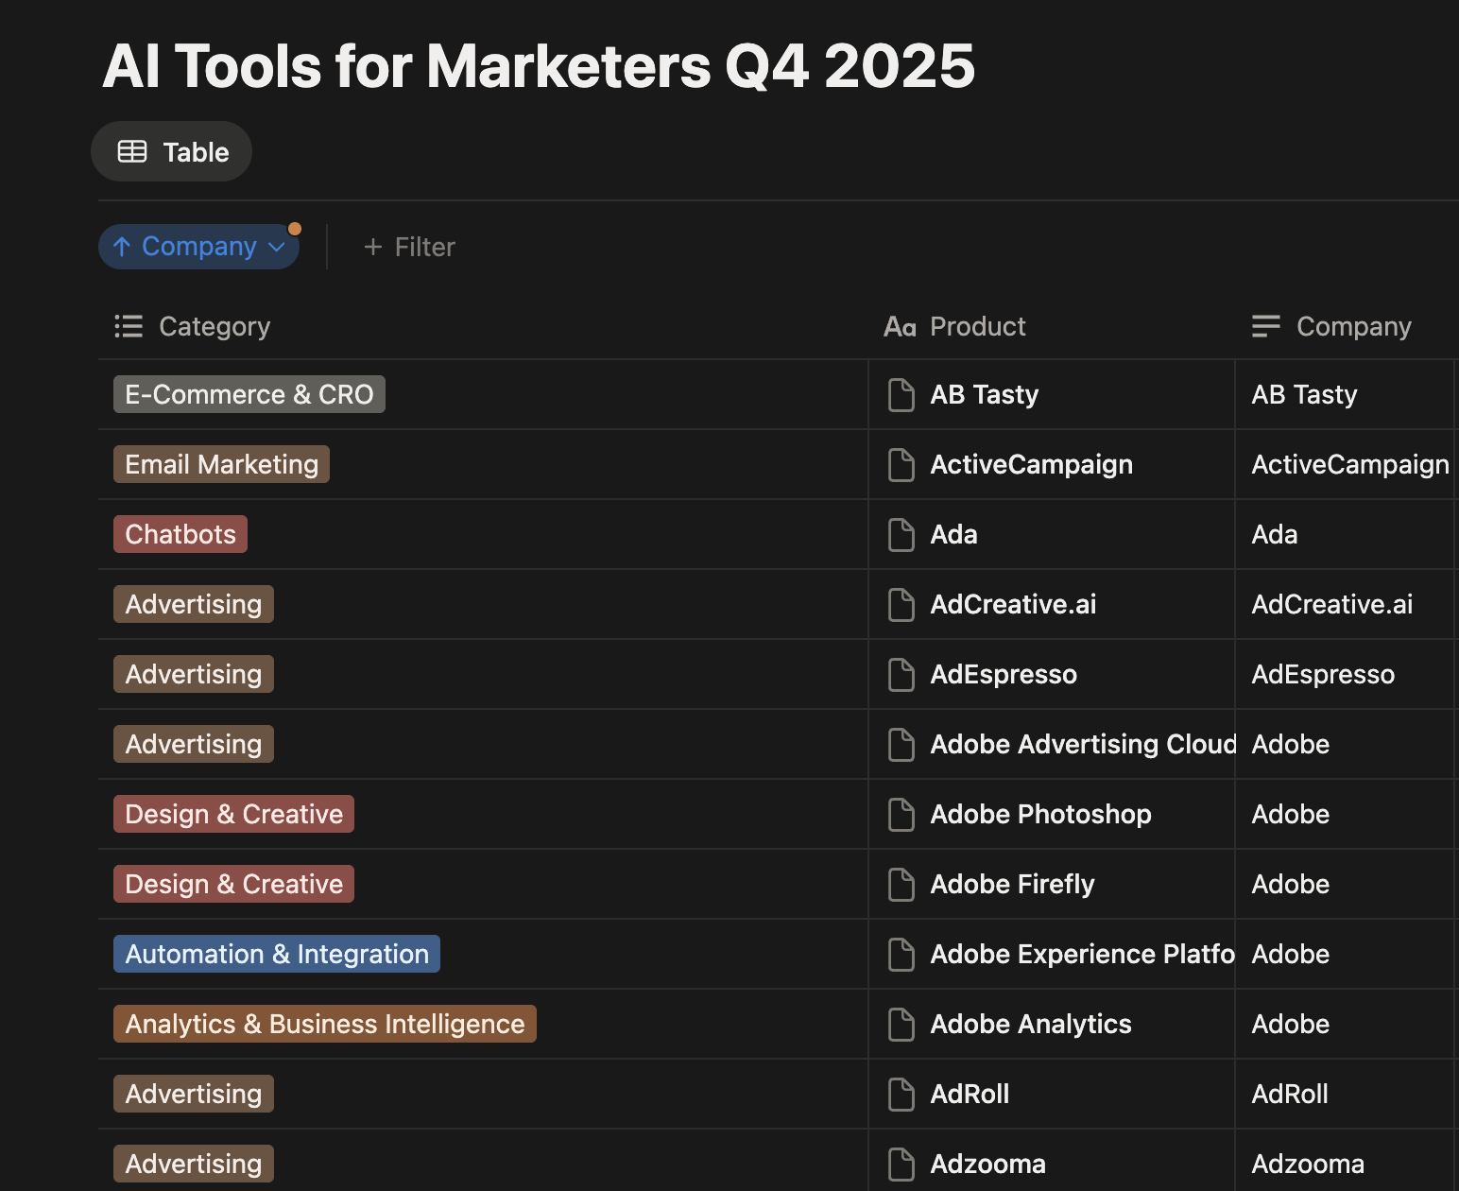Click the ascending arrow inside the Company sort pill

tap(121, 247)
